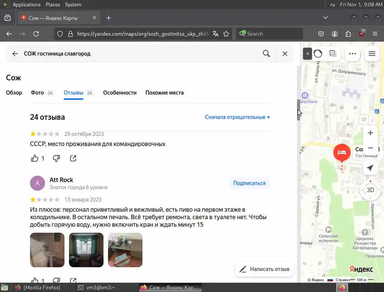Screen dimensions: 384x292
Task: Share the 29 октября 2023 review
Action: tap(73, 158)
